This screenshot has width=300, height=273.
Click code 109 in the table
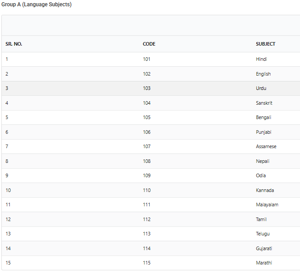(147, 176)
